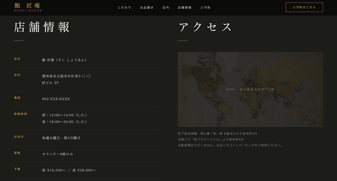
Task: Click dinner hours 夜：18:00〜22:00
Action: (65, 122)
